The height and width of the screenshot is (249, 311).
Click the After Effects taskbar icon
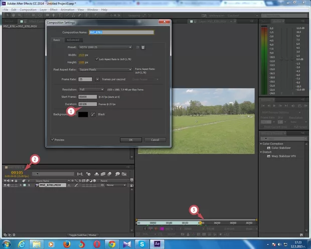(157, 243)
